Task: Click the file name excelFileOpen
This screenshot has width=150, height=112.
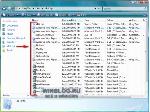Action: point(43,85)
